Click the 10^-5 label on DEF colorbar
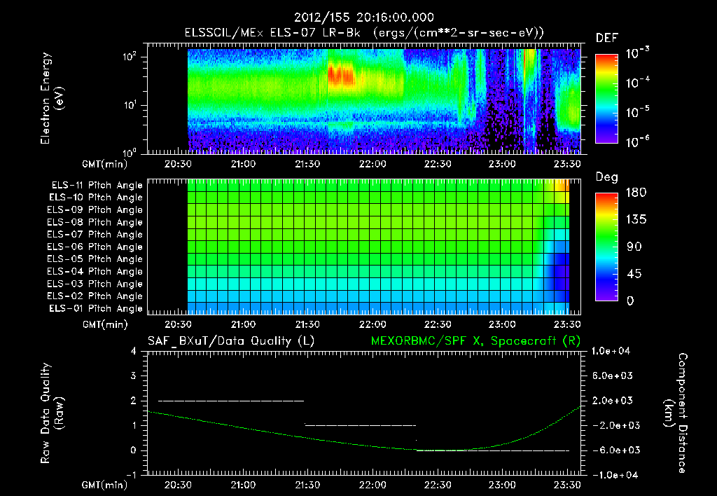This screenshot has width=717, height=496. pos(637,111)
